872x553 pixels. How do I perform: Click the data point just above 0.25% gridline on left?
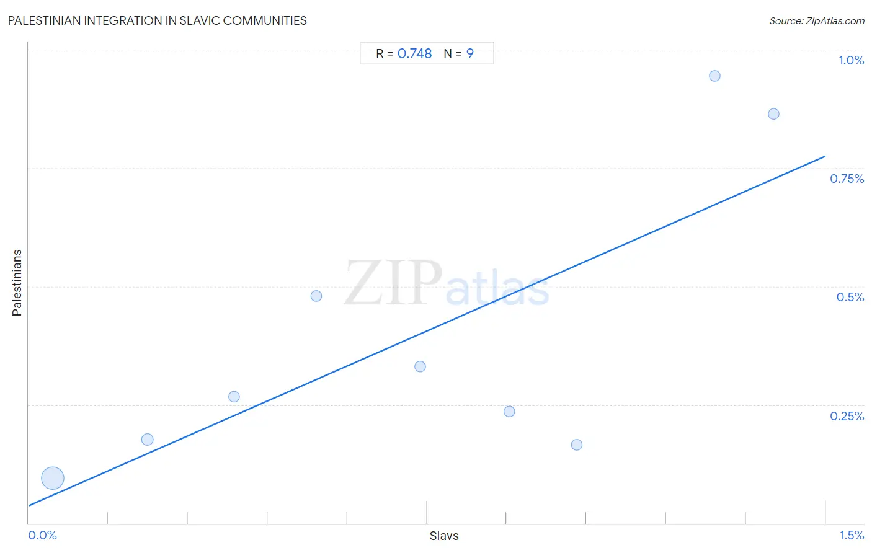click(x=234, y=397)
